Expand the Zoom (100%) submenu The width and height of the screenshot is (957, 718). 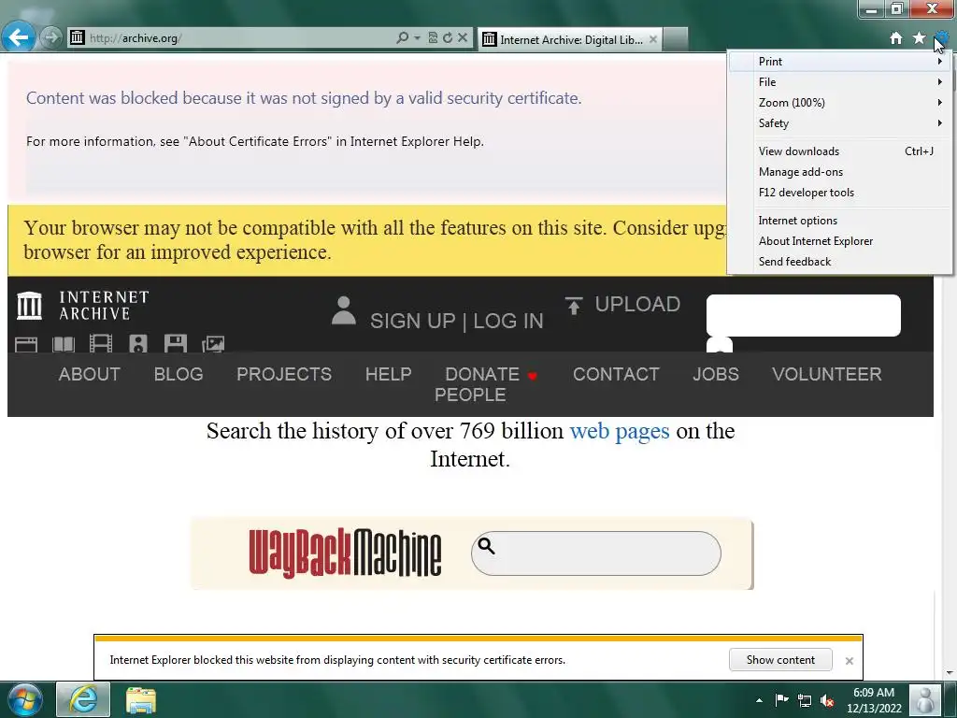(840, 103)
